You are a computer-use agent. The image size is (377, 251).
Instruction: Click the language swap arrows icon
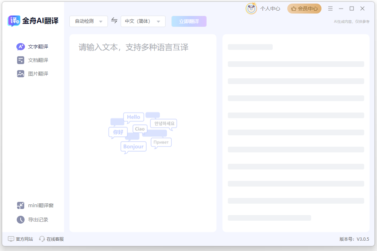point(114,21)
